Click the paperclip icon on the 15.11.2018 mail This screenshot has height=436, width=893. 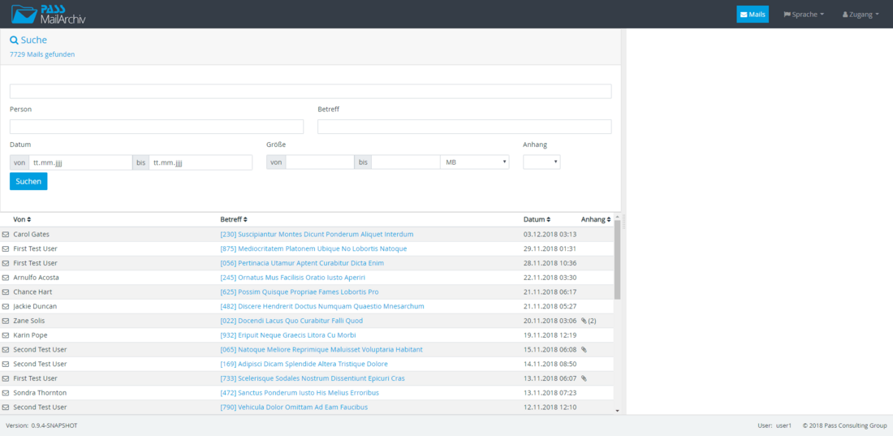pyautogui.click(x=585, y=350)
